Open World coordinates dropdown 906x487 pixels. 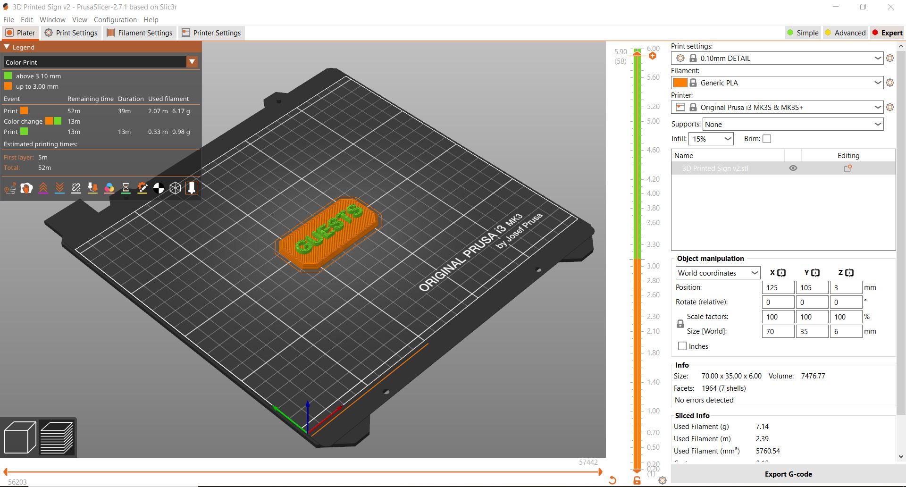[x=718, y=273]
